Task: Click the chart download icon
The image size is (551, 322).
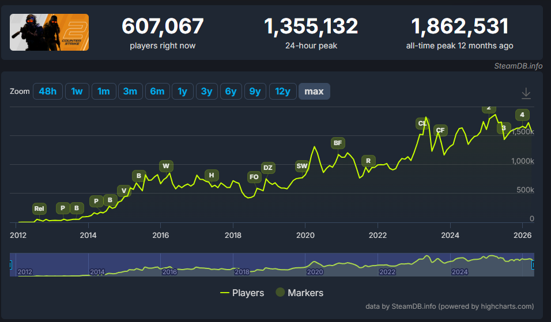Action: (526, 93)
